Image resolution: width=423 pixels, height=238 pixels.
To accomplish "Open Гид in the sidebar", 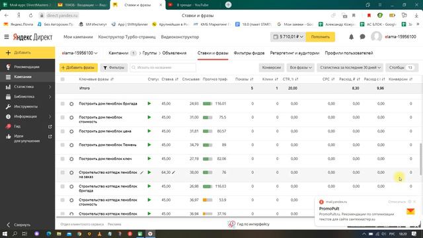I will point(17,126).
